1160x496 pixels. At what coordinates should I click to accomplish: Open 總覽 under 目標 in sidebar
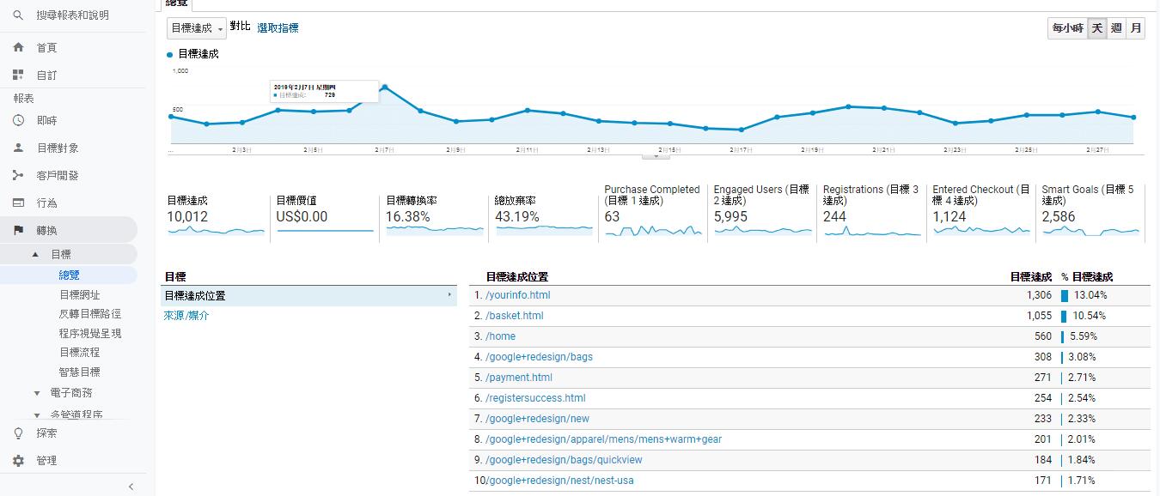coord(70,275)
